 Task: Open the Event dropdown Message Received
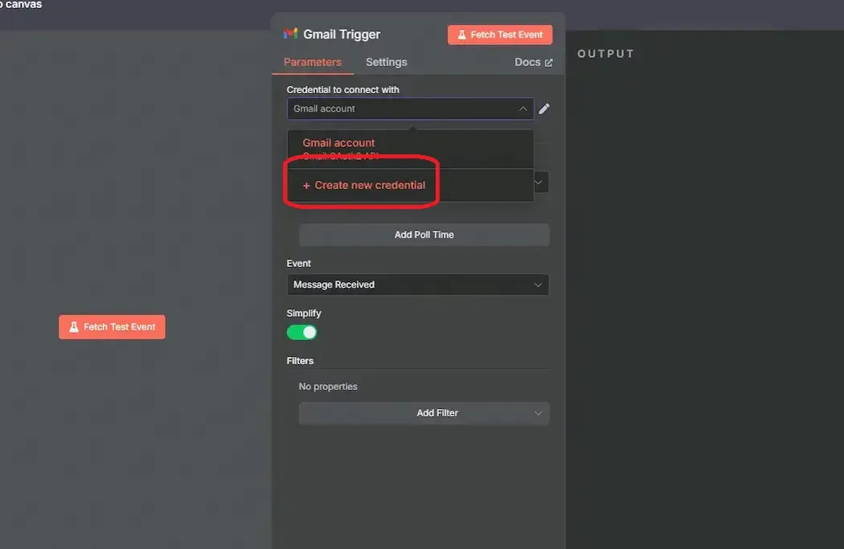[418, 285]
